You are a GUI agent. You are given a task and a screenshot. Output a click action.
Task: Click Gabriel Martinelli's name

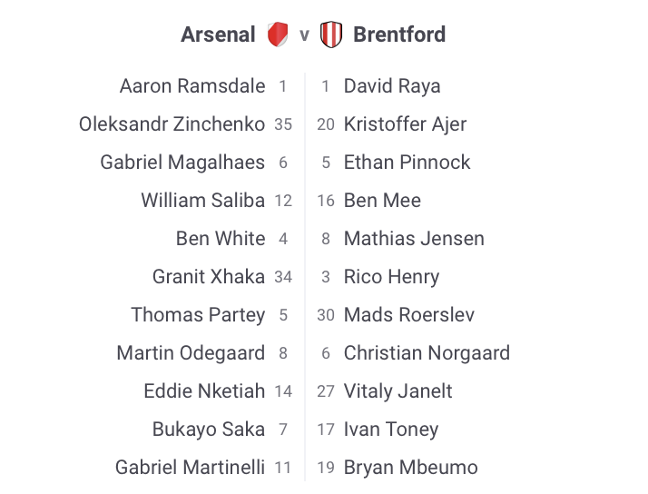(190, 468)
